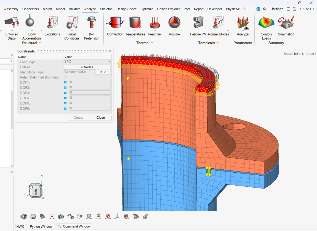Click the Enforced Disps icon

point(12,23)
